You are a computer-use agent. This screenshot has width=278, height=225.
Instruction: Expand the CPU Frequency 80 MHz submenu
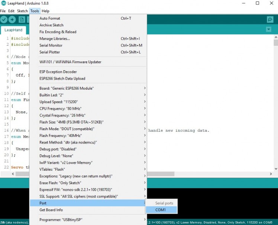point(88,109)
